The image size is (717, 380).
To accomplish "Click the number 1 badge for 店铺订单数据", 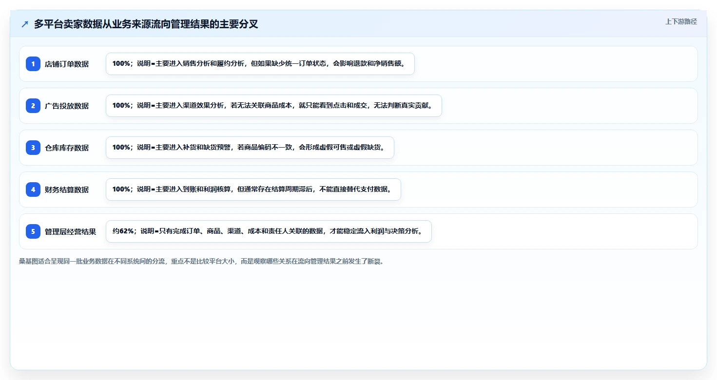I will pyautogui.click(x=33, y=64).
